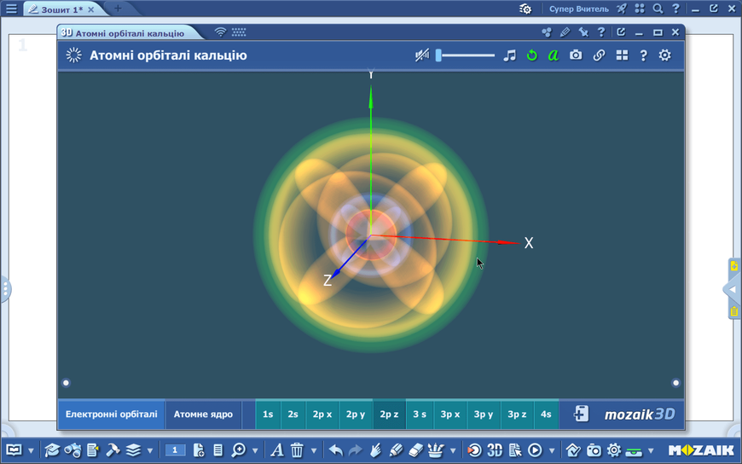Select the Атомне ядро tab
Viewport: 742px width, 464px height.
click(203, 415)
